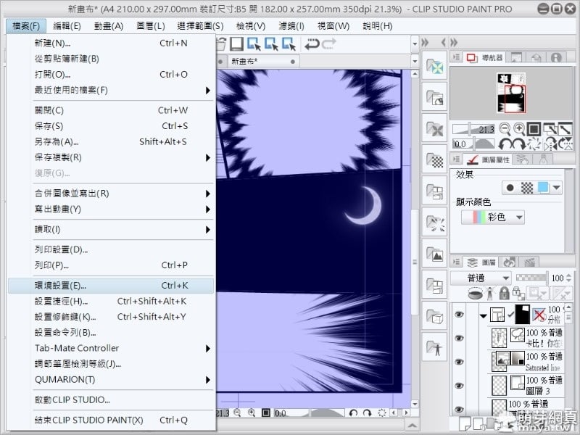The width and height of the screenshot is (580, 435).
Task: Reset canvas rotation in Navigator panel
Action: tap(534, 144)
